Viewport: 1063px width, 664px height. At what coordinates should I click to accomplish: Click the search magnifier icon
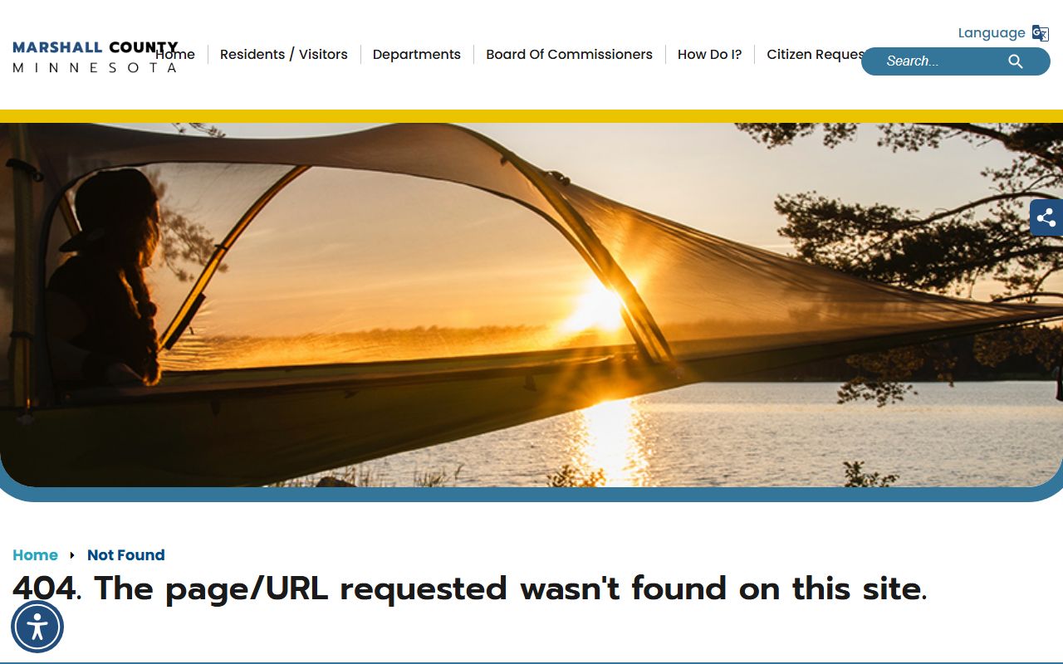[x=1016, y=61]
